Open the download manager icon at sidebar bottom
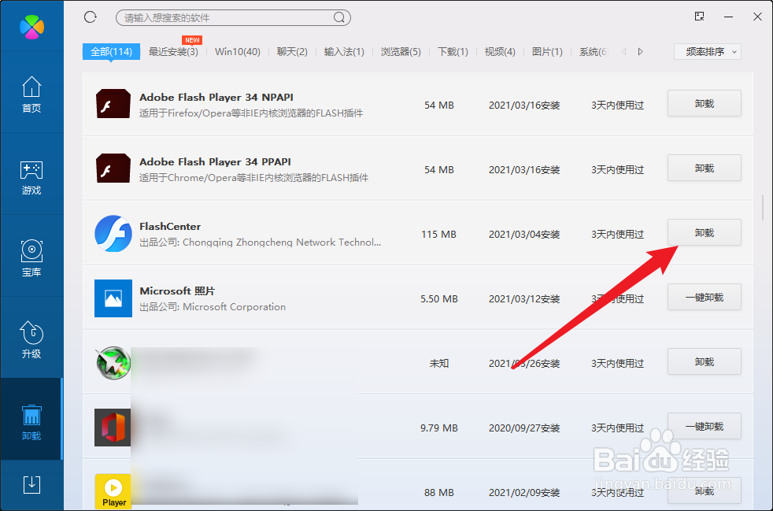The width and height of the screenshot is (773, 511). 32,485
